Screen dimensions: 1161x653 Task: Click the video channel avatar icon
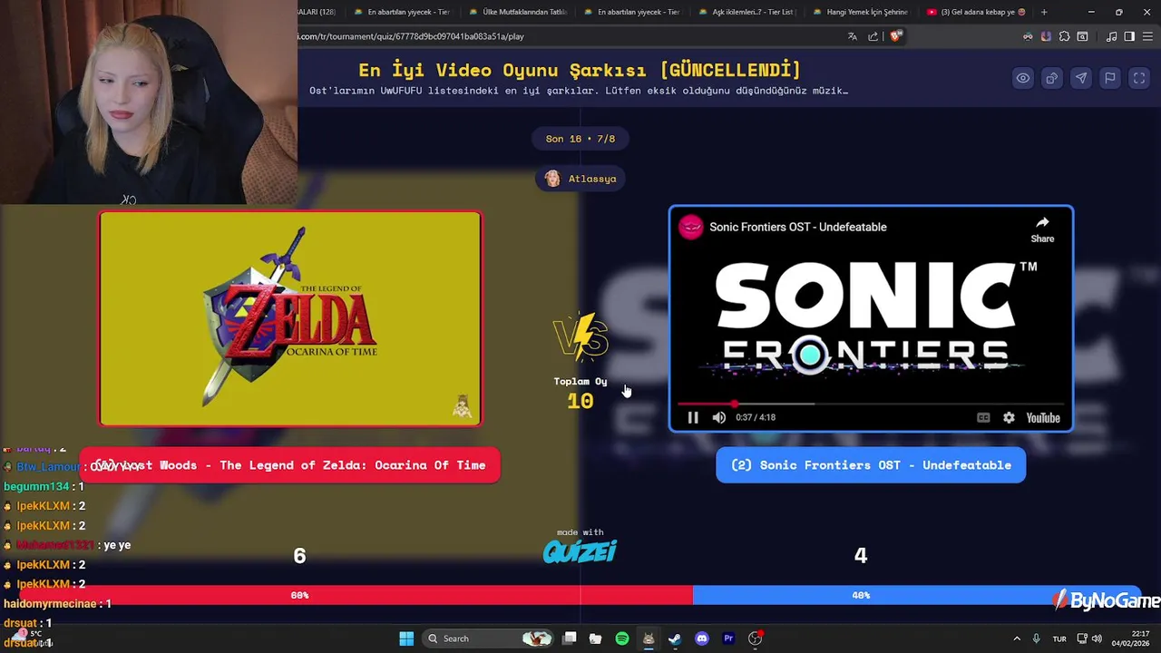tap(691, 227)
